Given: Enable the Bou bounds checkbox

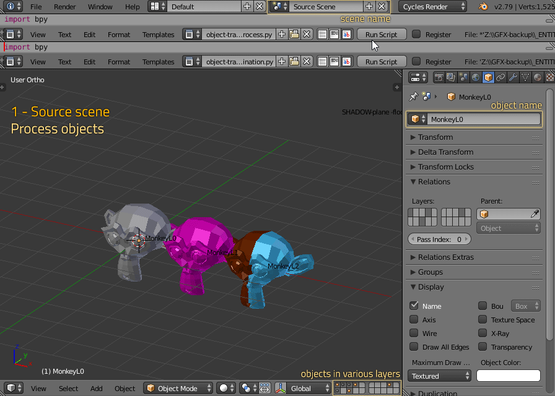Looking at the screenshot, I should click(483, 306).
